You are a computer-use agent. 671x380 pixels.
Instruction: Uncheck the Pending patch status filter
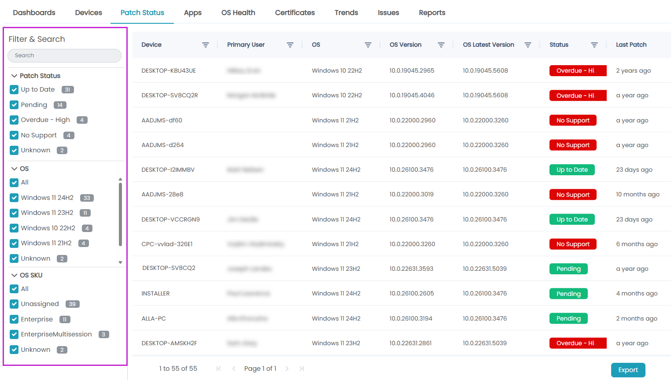tap(14, 105)
